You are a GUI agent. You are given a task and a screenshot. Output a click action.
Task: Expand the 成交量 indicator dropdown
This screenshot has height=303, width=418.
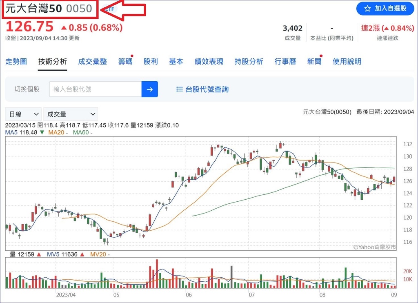[x=71, y=114]
